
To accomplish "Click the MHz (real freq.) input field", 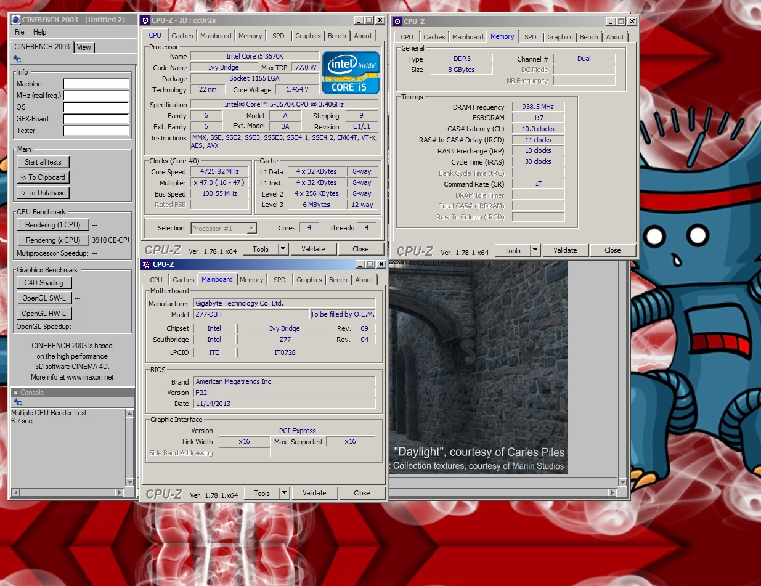I will (x=96, y=96).
